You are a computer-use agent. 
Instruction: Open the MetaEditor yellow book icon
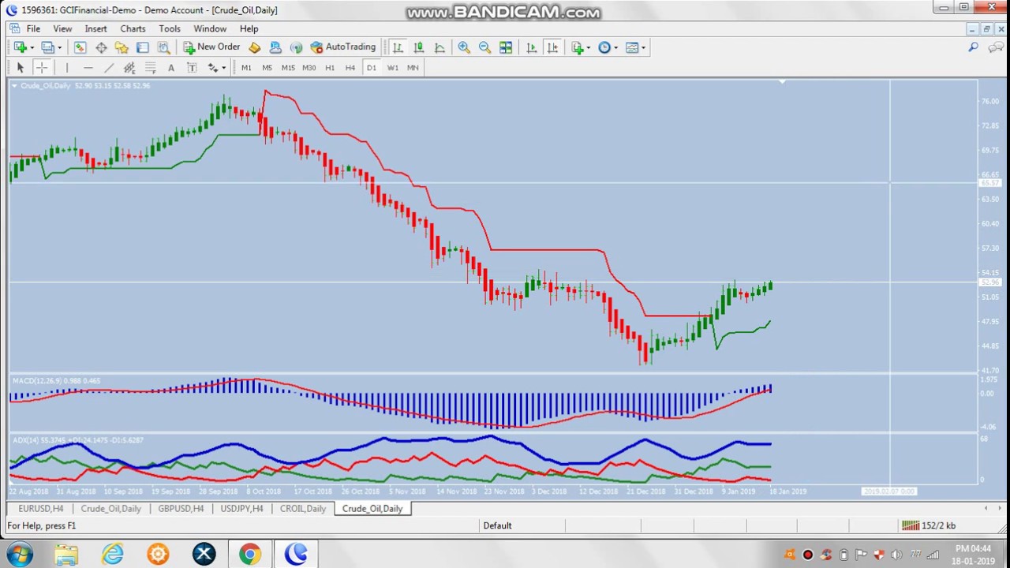coord(254,47)
